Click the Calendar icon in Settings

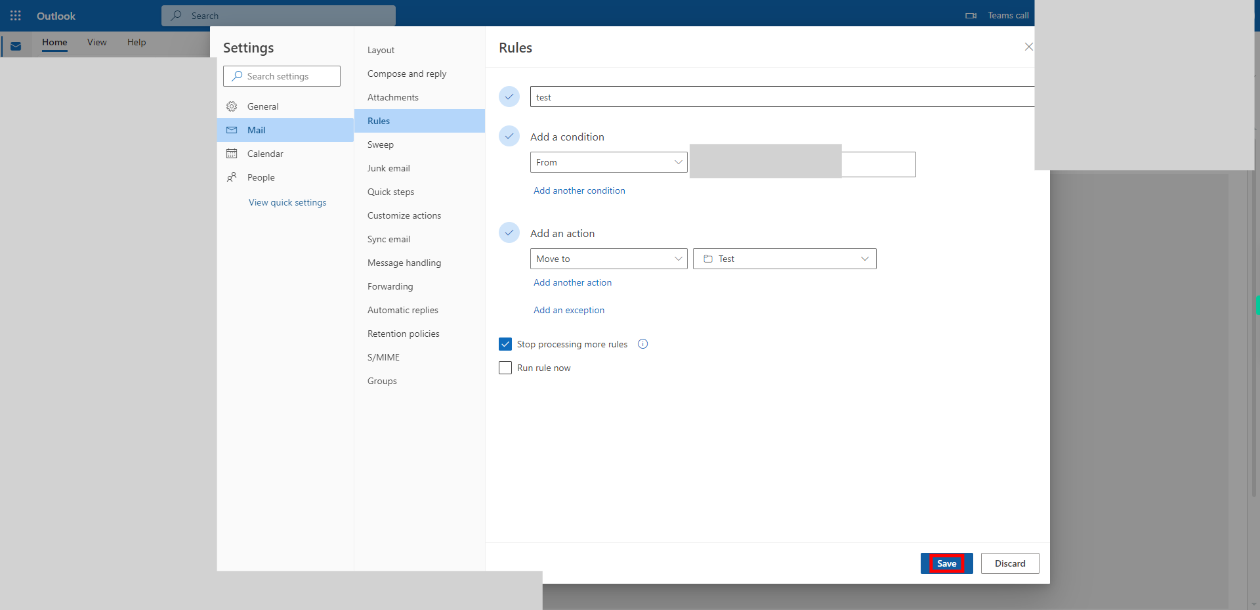point(232,154)
